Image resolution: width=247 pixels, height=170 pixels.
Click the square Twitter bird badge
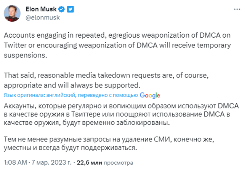point(70,9)
